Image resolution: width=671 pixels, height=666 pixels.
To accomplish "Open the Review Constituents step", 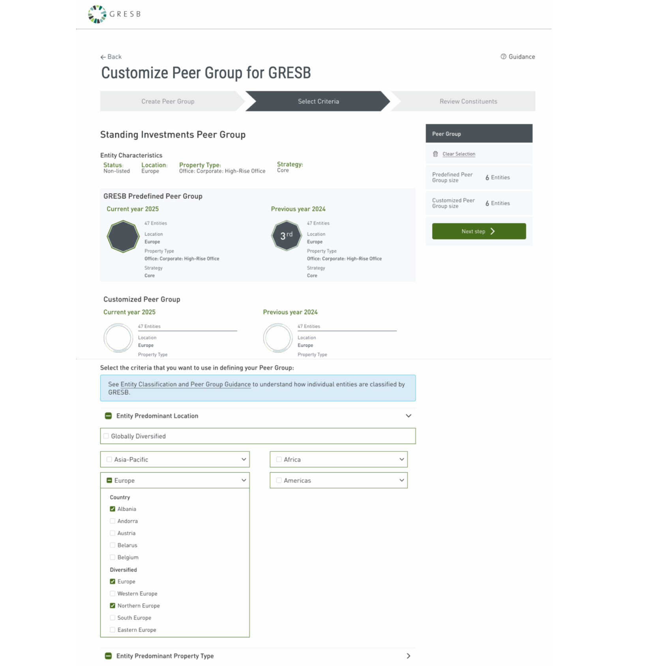I will pos(468,101).
